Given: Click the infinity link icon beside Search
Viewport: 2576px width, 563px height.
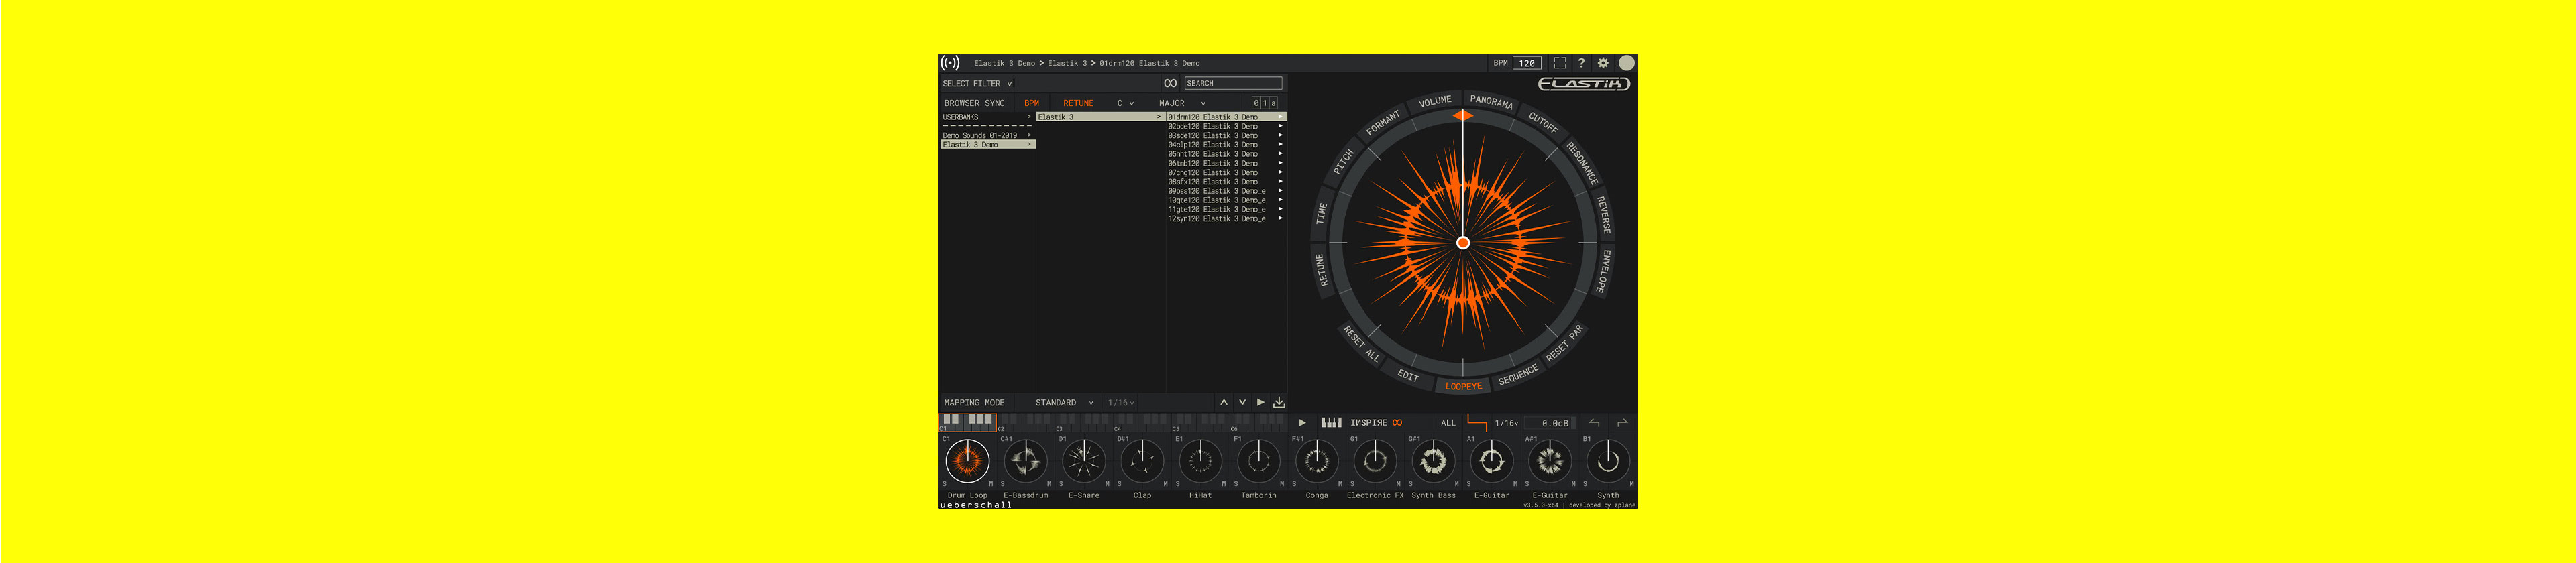Looking at the screenshot, I should [x=1170, y=84].
